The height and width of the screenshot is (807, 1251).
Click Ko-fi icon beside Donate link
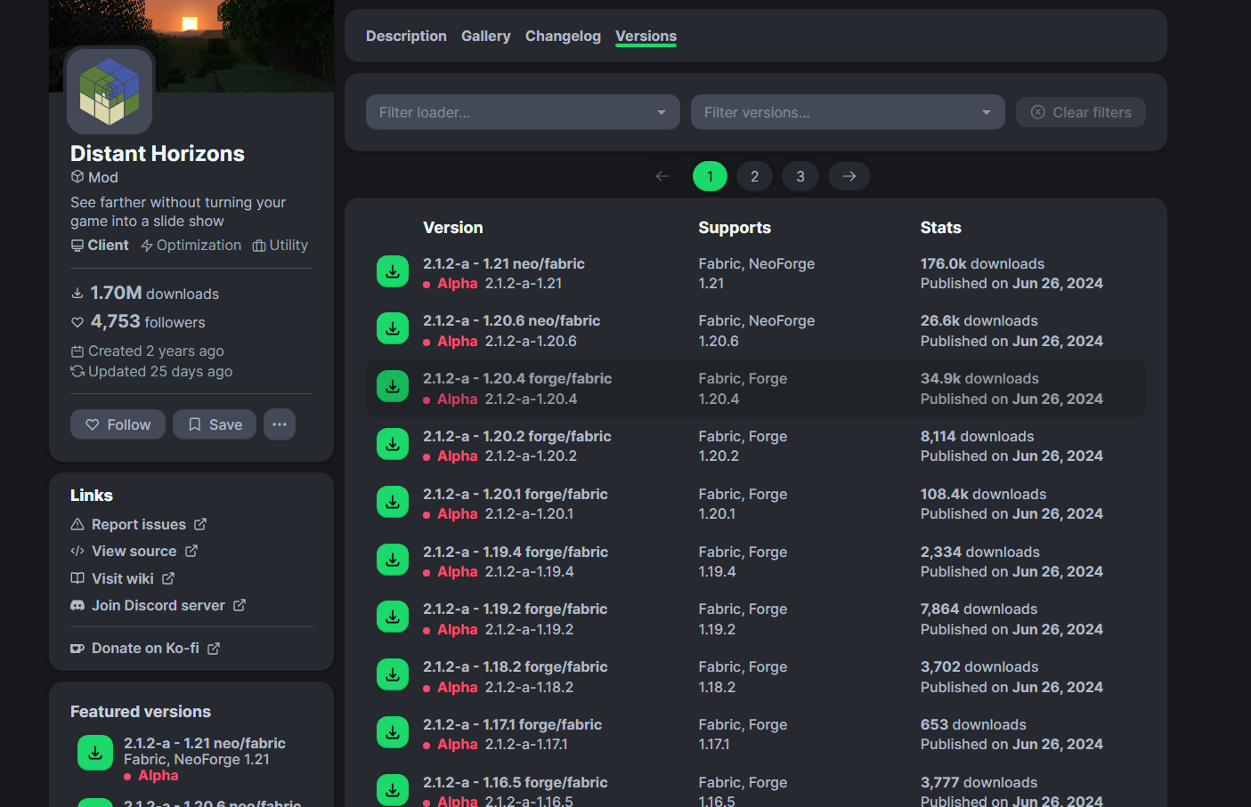77,649
